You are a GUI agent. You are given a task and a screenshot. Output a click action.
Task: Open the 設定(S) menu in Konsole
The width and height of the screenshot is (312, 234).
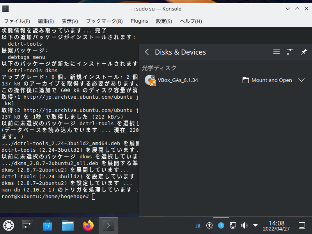164,21
